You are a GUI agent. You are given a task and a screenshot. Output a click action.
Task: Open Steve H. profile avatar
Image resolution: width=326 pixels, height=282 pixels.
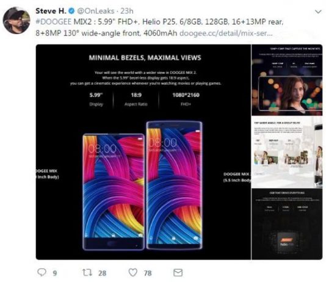click(x=16, y=20)
